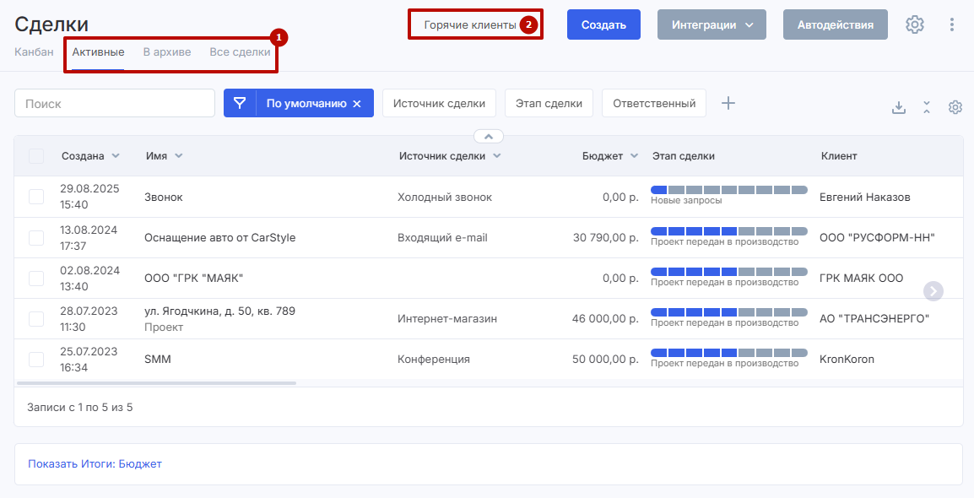Screen dimensions: 974x498
Task: Open the three-dot more options menu
Action: coord(952,24)
